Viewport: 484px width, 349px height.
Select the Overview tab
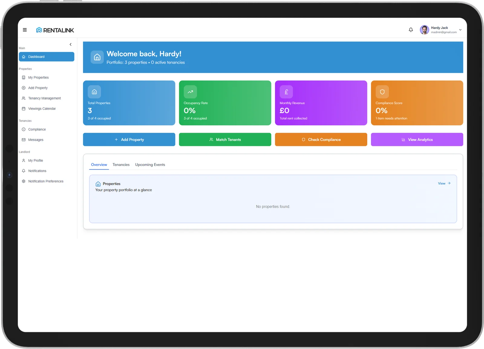pyautogui.click(x=99, y=165)
